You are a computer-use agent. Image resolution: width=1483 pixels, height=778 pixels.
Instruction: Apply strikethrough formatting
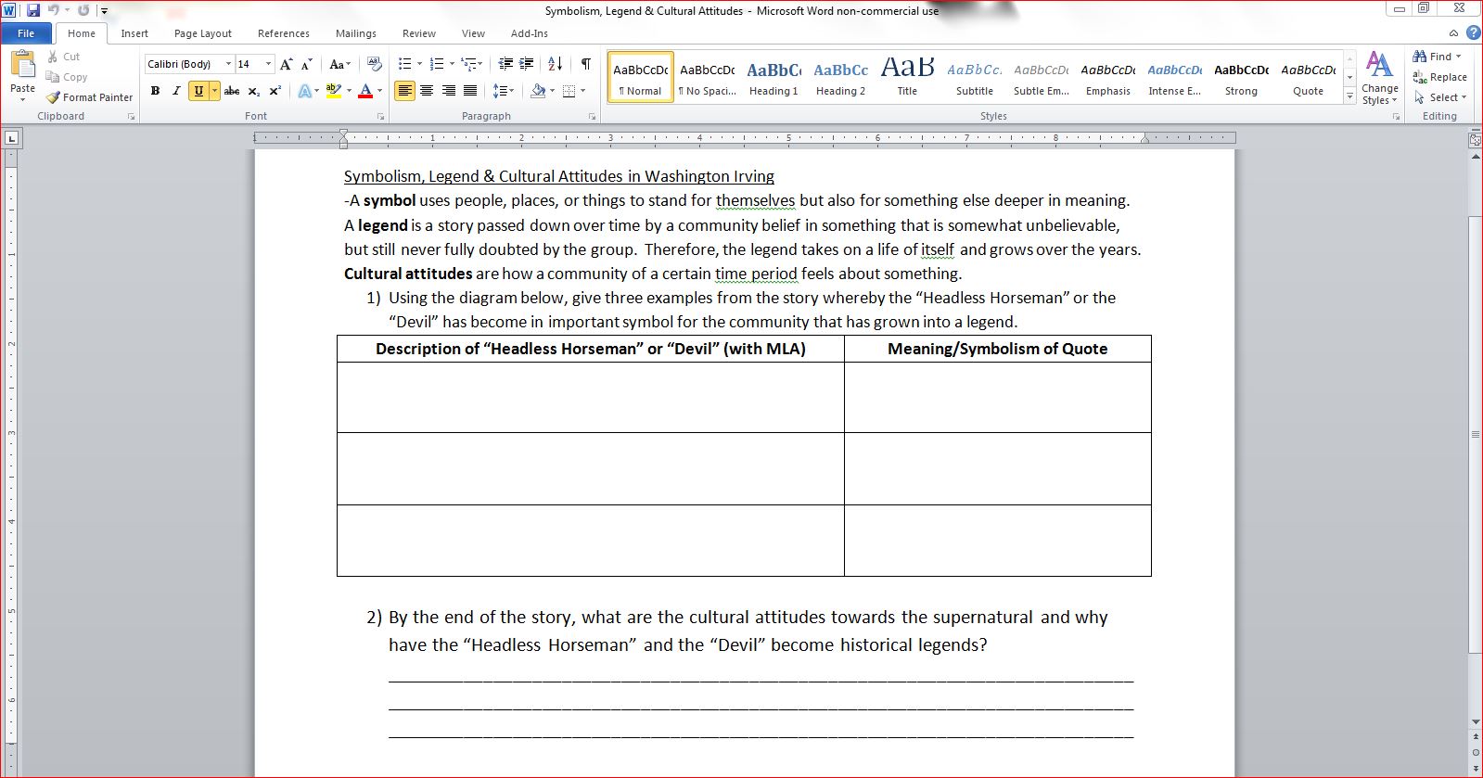[232, 91]
